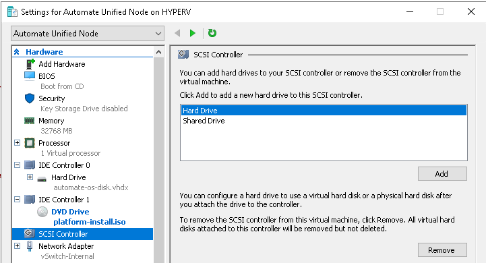Select the Processor tree item

[x=54, y=143]
